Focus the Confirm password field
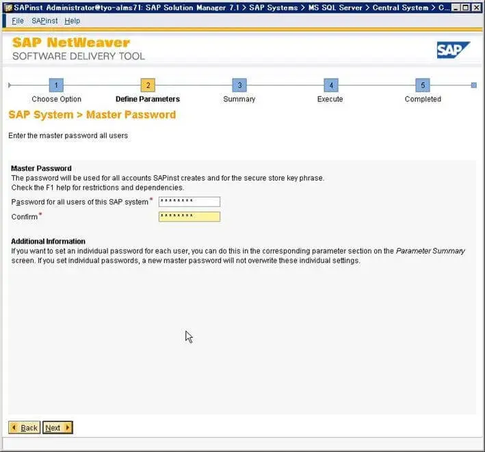The image size is (485, 452). point(189,216)
